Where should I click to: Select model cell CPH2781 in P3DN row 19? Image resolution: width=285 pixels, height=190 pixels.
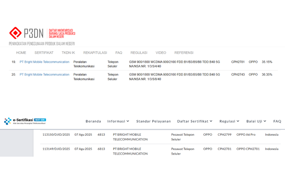coord(238,62)
